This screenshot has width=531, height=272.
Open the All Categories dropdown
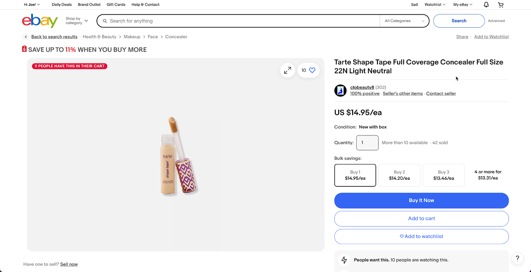[x=404, y=21]
